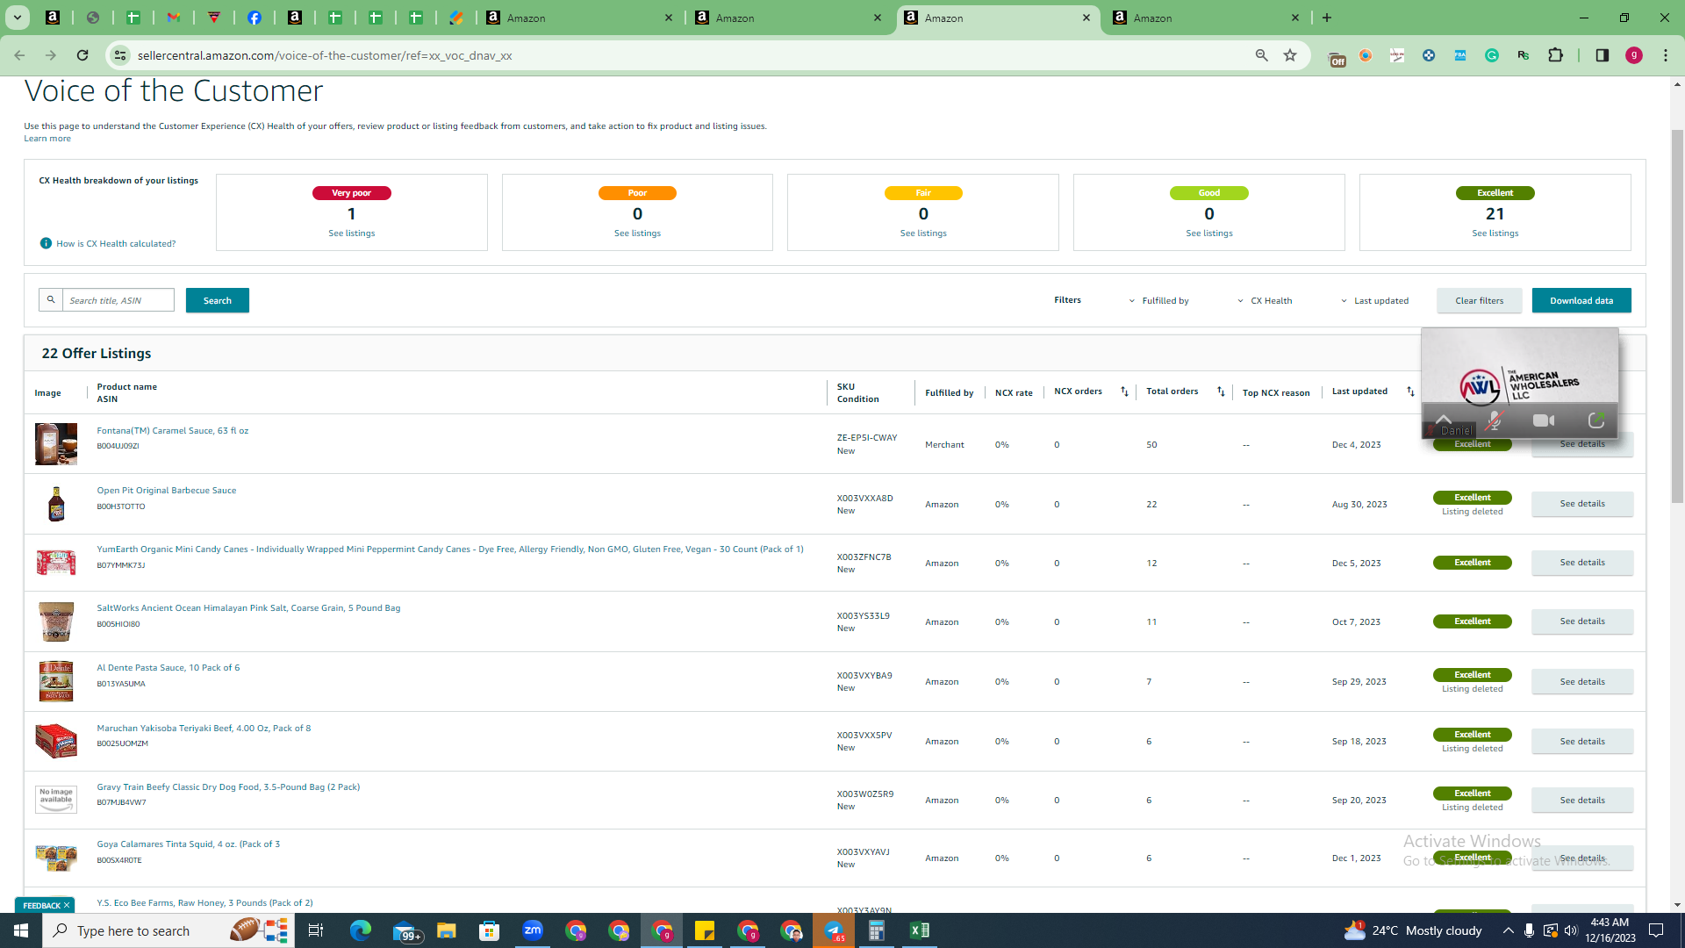See listings under Good
This screenshot has height=948, width=1685.
coord(1209,233)
